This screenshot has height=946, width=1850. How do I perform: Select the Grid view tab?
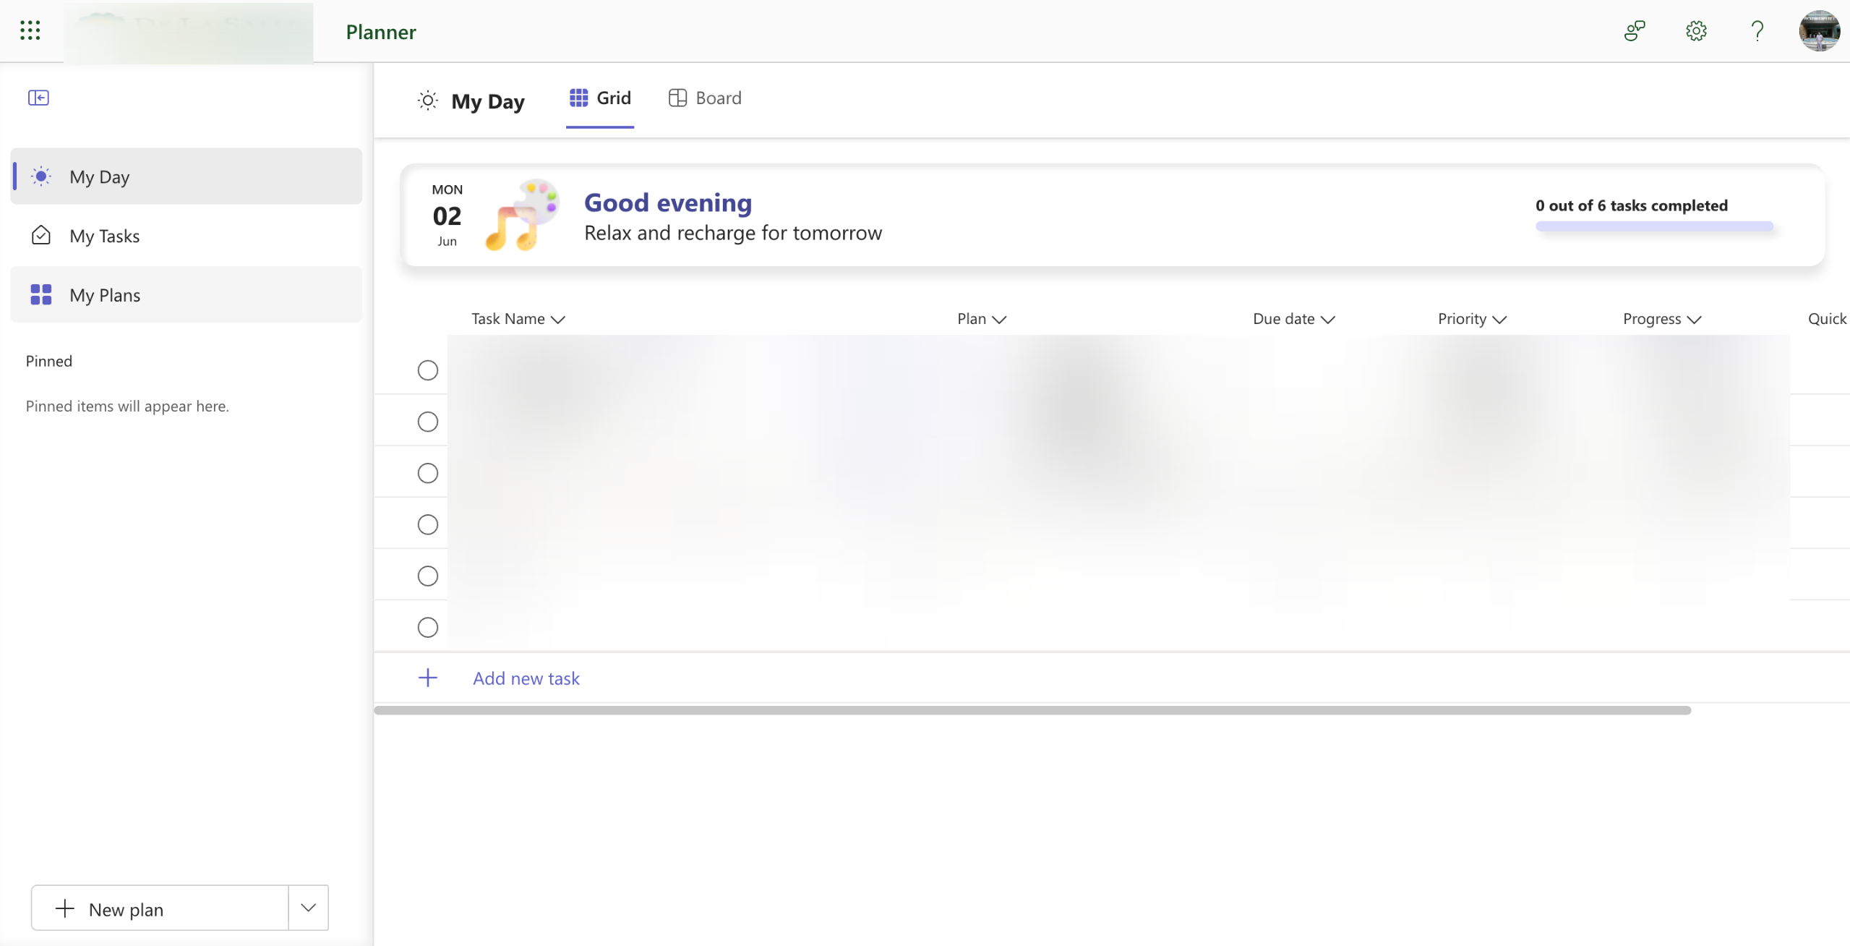pos(600,98)
